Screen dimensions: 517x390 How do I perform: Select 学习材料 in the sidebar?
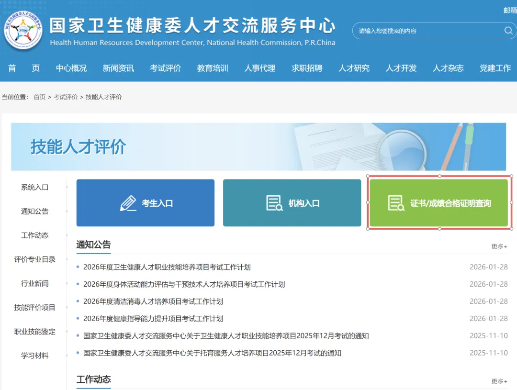[x=34, y=356]
